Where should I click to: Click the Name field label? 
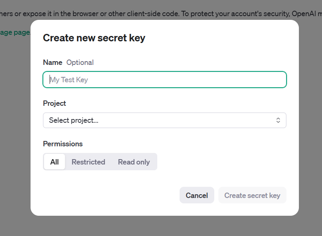tap(52, 62)
